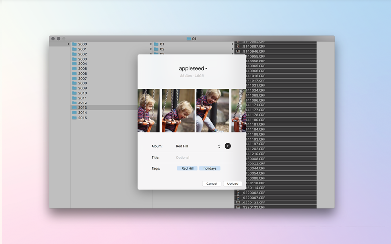Screen dimensions: 391x244
Task: Click the 09 folder icon in title bar
Action: click(x=189, y=39)
